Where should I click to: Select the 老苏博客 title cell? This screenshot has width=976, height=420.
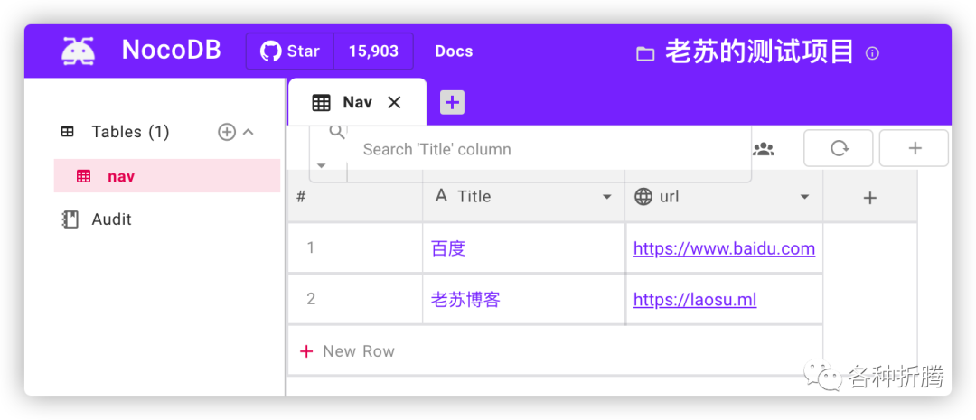pyautogui.click(x=523, y=299)
